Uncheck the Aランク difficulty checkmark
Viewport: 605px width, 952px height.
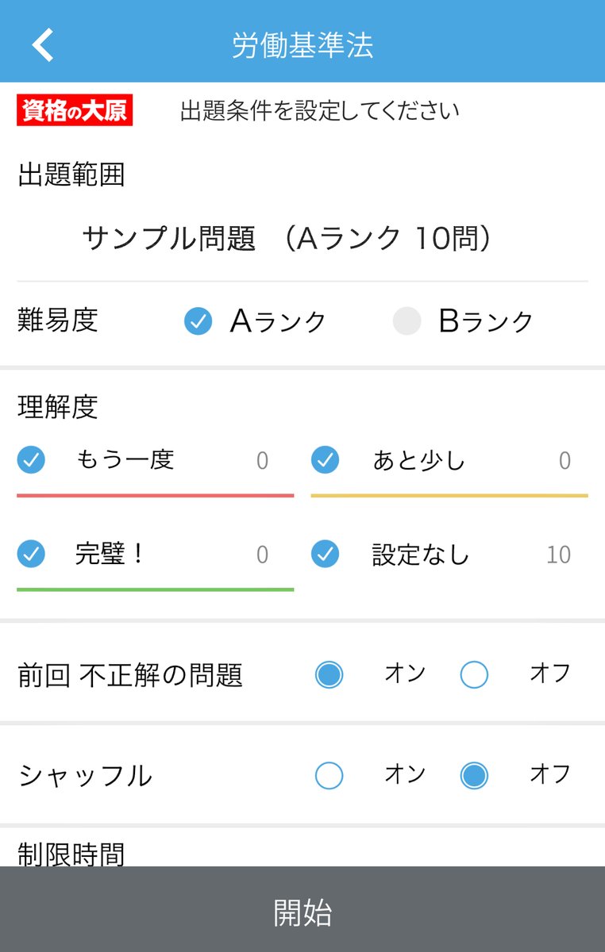198,321
